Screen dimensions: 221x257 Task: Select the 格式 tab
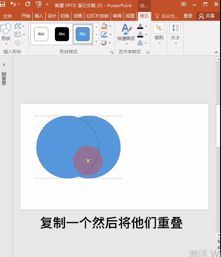pos(144,16)
